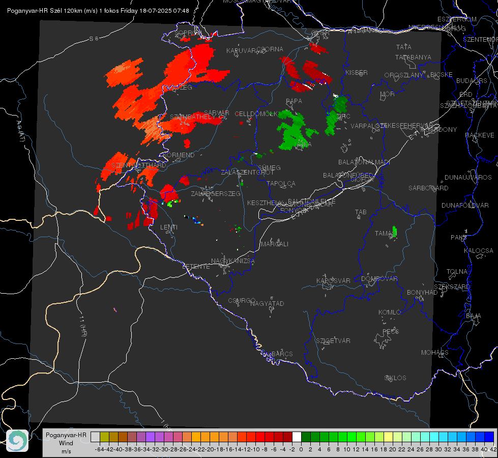498x458 pixels.
Task: Click the deep blue swatch at legend's right end
Action: (489, 437)
